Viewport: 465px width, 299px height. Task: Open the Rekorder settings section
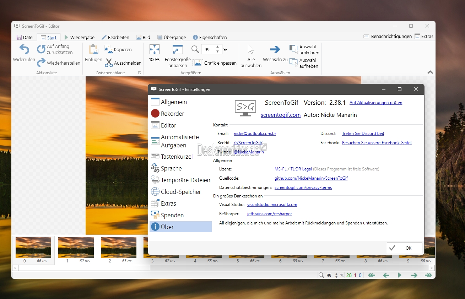click(180, 114)
